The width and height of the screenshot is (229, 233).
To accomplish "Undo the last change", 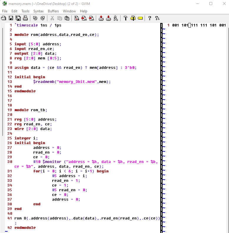I will pos(35,18).
